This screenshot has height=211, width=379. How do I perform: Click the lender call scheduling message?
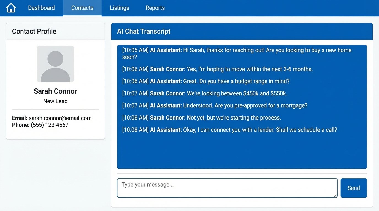point(230,129)
